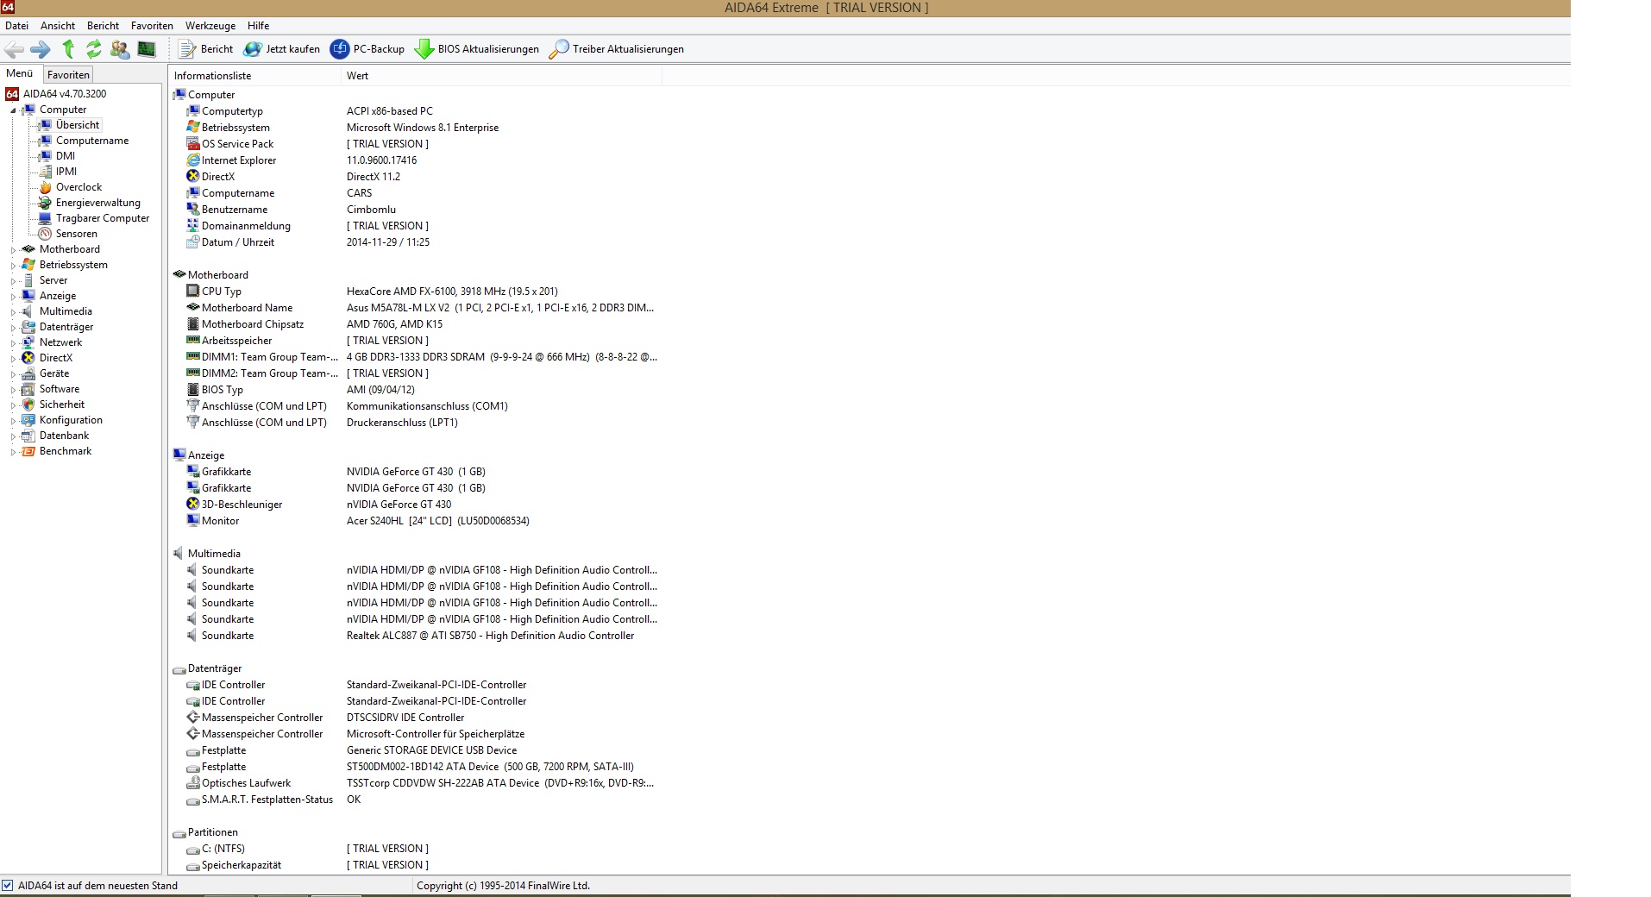This screenshot has height=897, width=1651.
Task: Open the Hilfe menu
Action: click(258, 26)
